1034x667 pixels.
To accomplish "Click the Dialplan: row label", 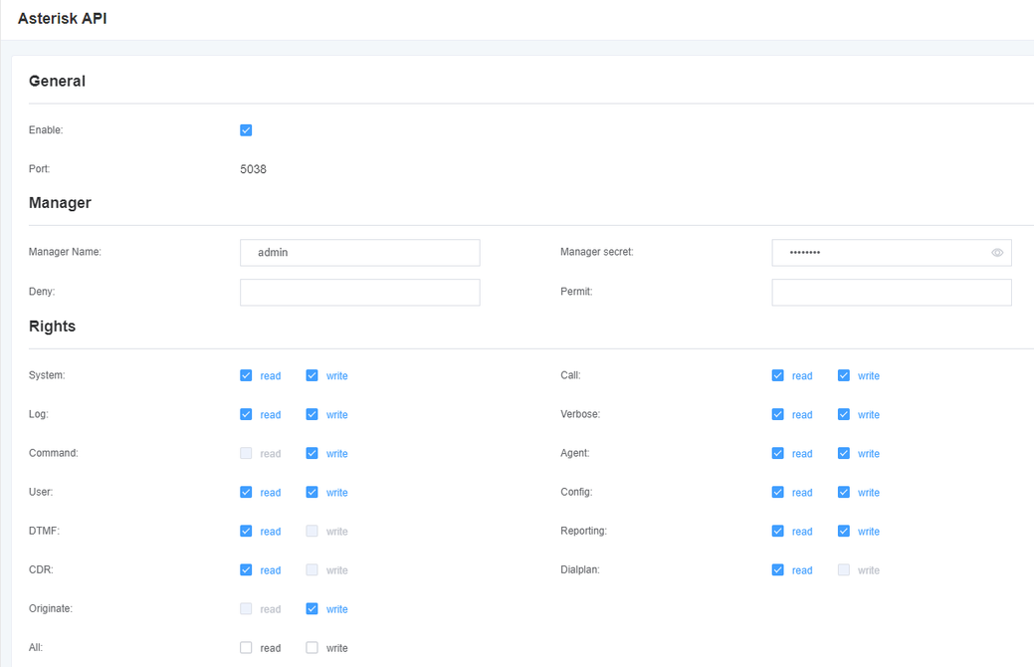I will point(580,570).
